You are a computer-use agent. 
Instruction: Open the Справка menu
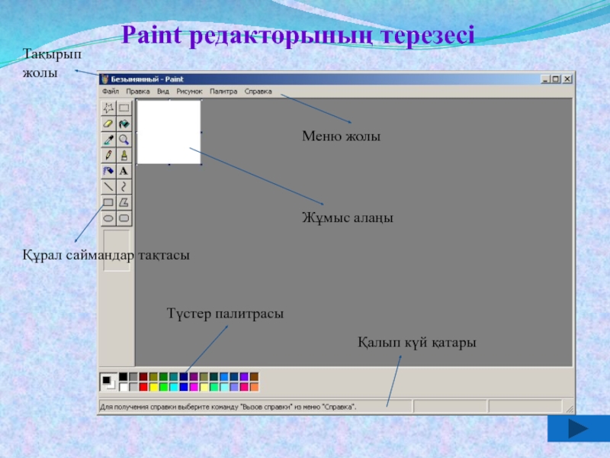pos(258,91)
